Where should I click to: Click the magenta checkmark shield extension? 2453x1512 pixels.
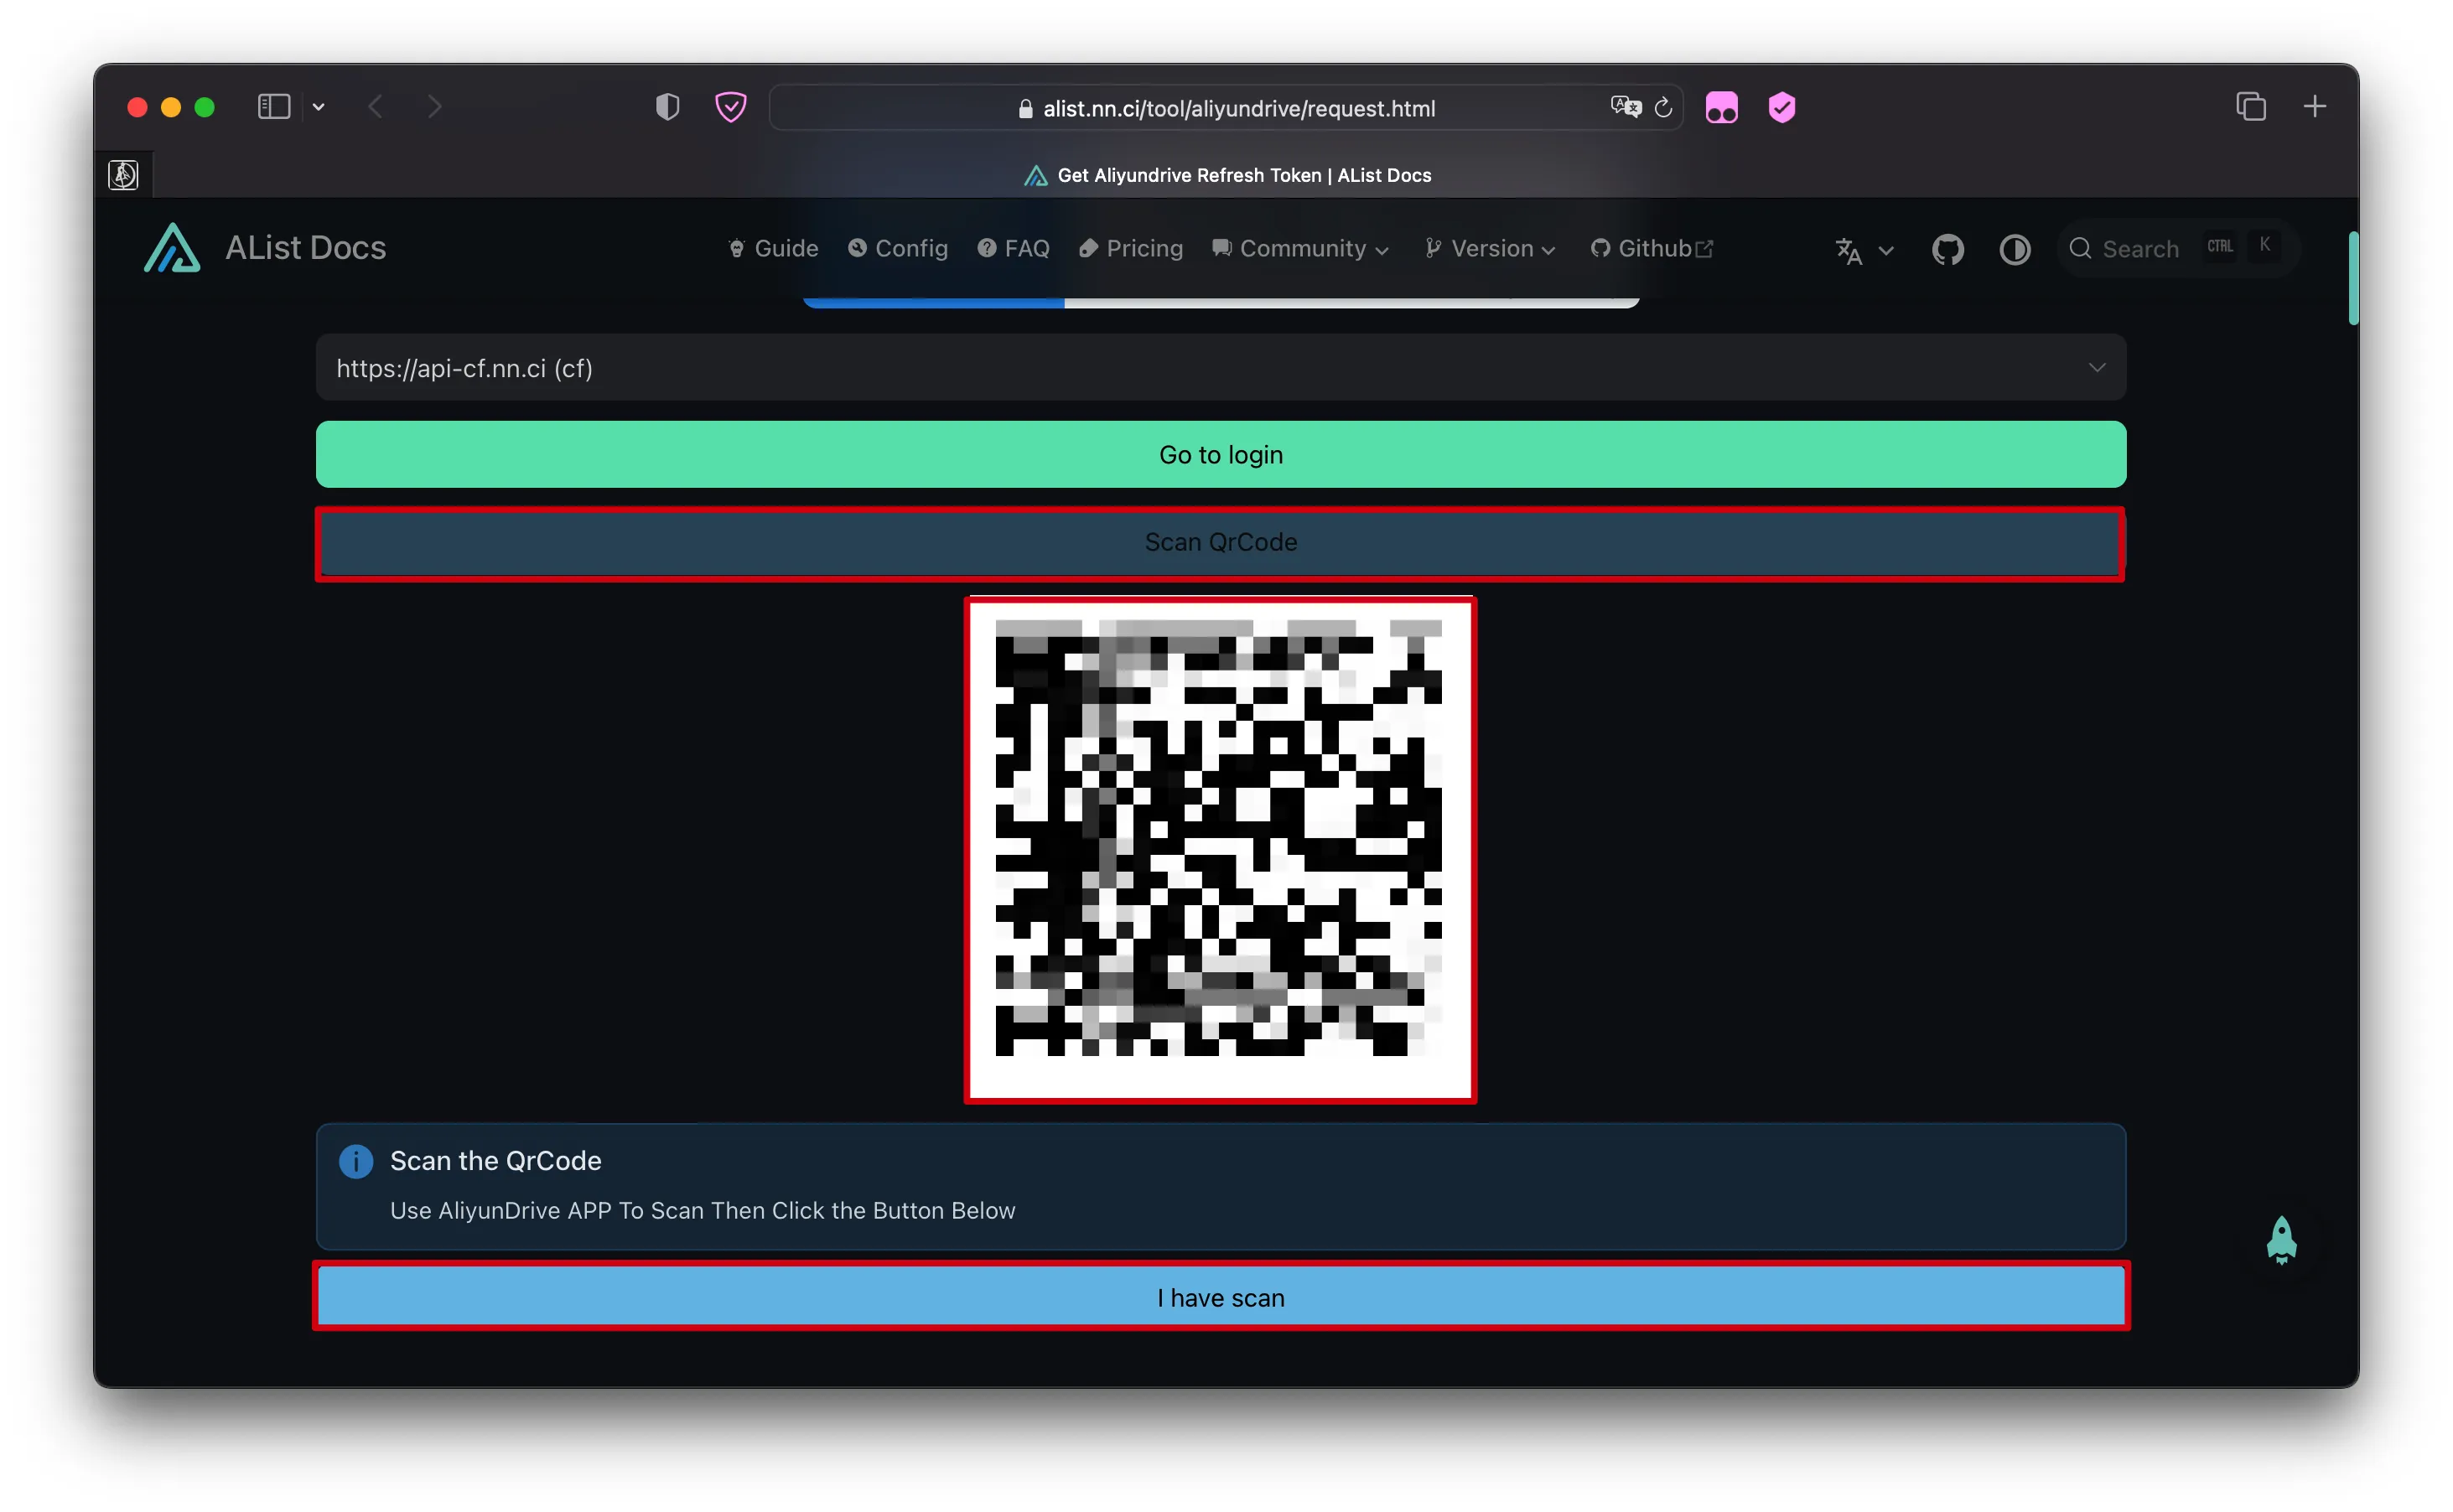point(1781,107)
